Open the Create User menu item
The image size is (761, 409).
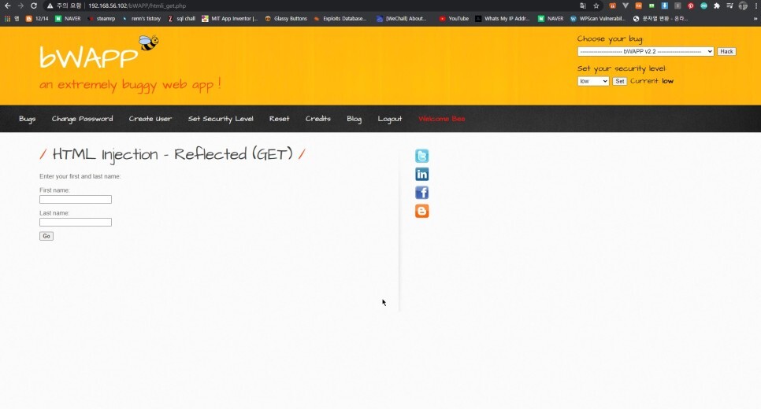point(150,119)
